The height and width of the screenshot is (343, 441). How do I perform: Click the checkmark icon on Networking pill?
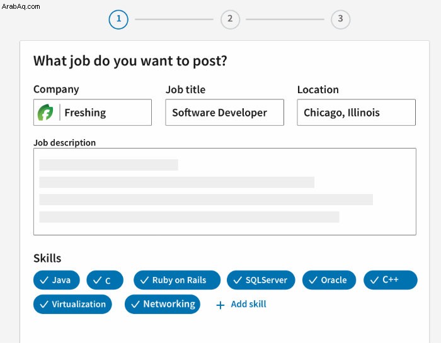(135, 304)
